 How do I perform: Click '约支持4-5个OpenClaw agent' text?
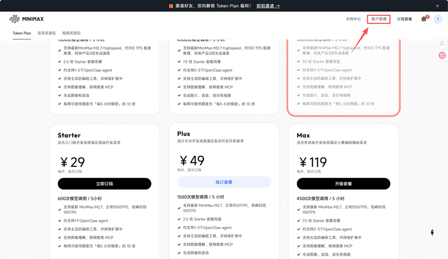click(327, 70)
